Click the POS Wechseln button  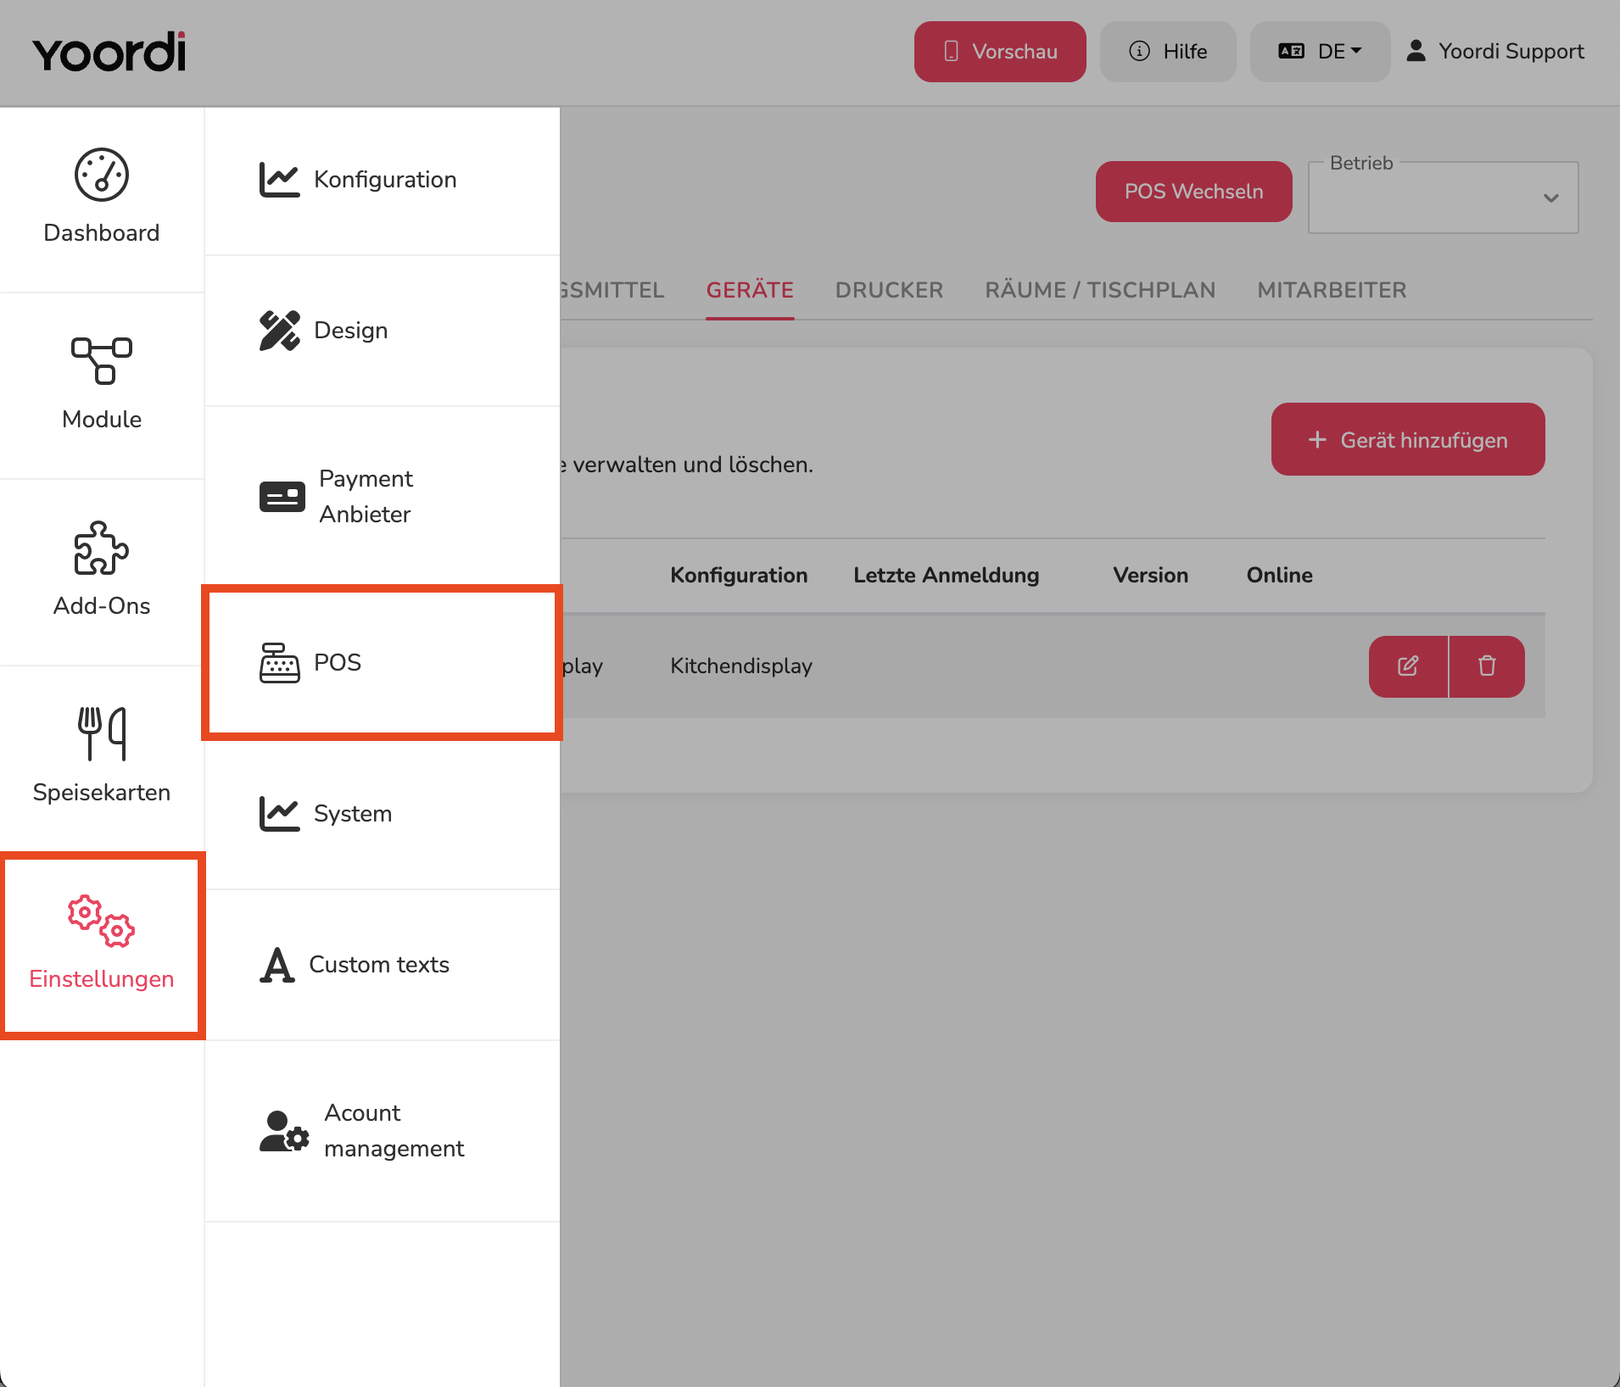pos(1193,192)
